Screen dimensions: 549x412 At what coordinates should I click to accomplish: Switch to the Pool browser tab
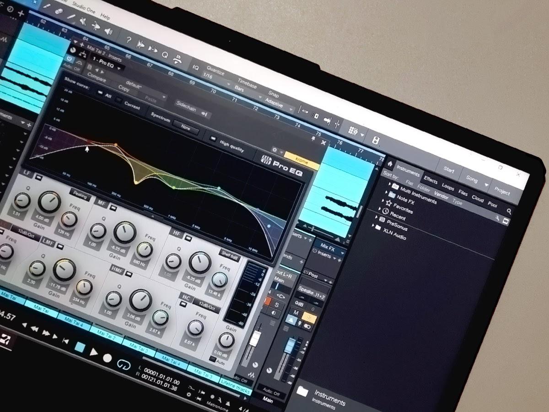pos(492,205)
